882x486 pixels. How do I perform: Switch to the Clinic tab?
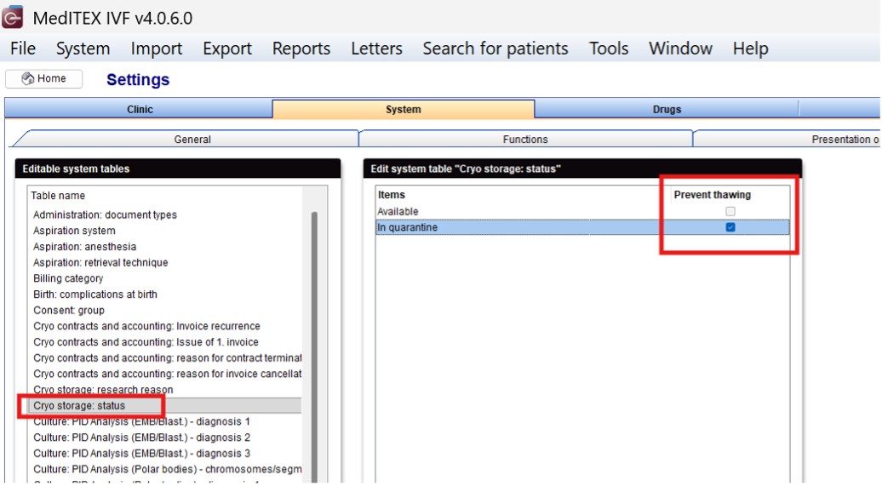pos(140,109)
